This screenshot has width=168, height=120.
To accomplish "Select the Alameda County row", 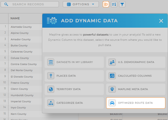I will click(x=21, y=27).
